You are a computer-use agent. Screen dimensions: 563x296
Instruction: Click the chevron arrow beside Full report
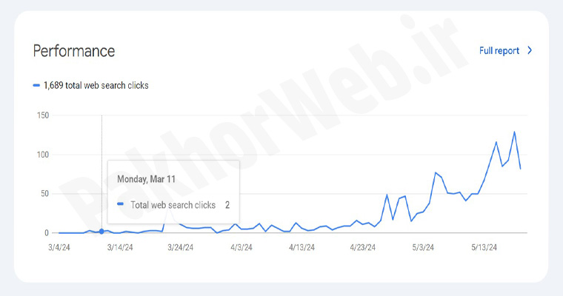point(530,51)
